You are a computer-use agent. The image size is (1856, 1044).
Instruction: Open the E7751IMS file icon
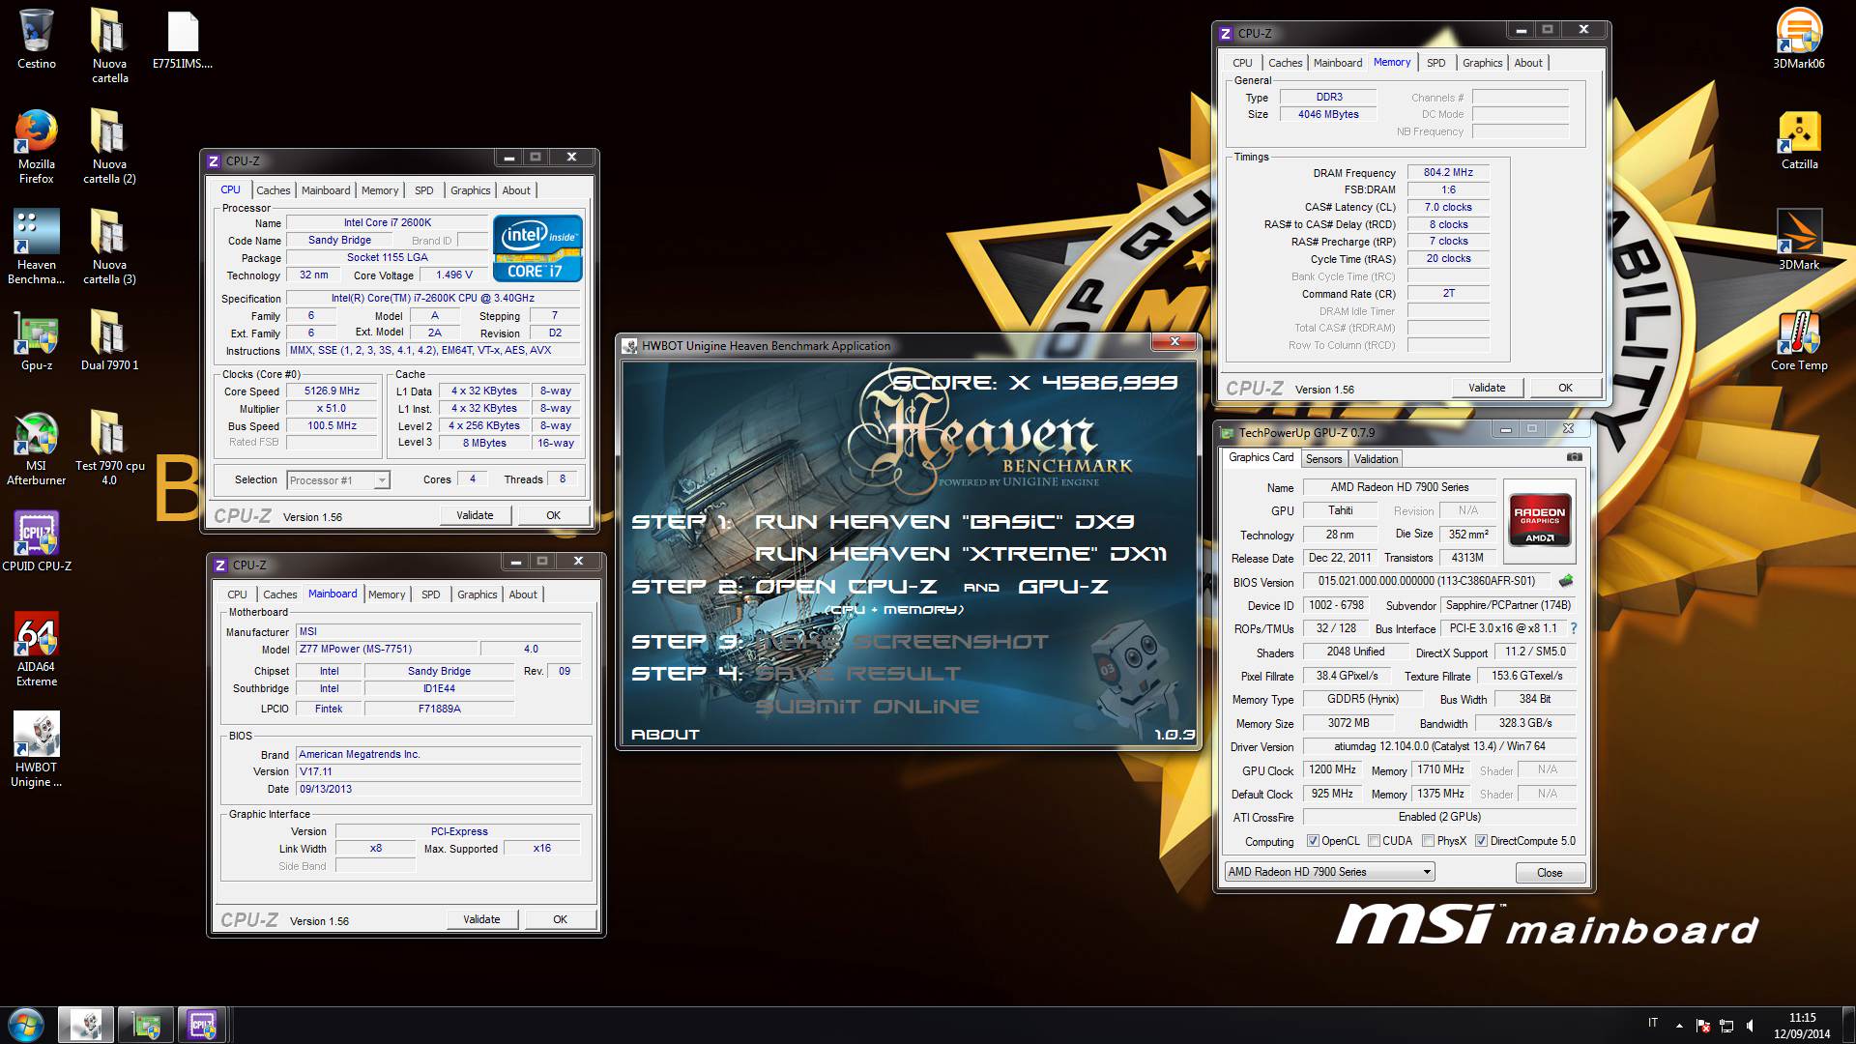point(183,39)
